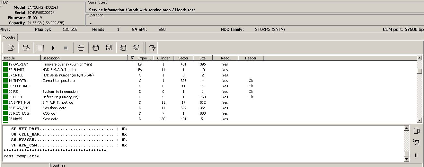Sort by the Description column header
This screenshot has height=167, width=424.
click(84, 58)
